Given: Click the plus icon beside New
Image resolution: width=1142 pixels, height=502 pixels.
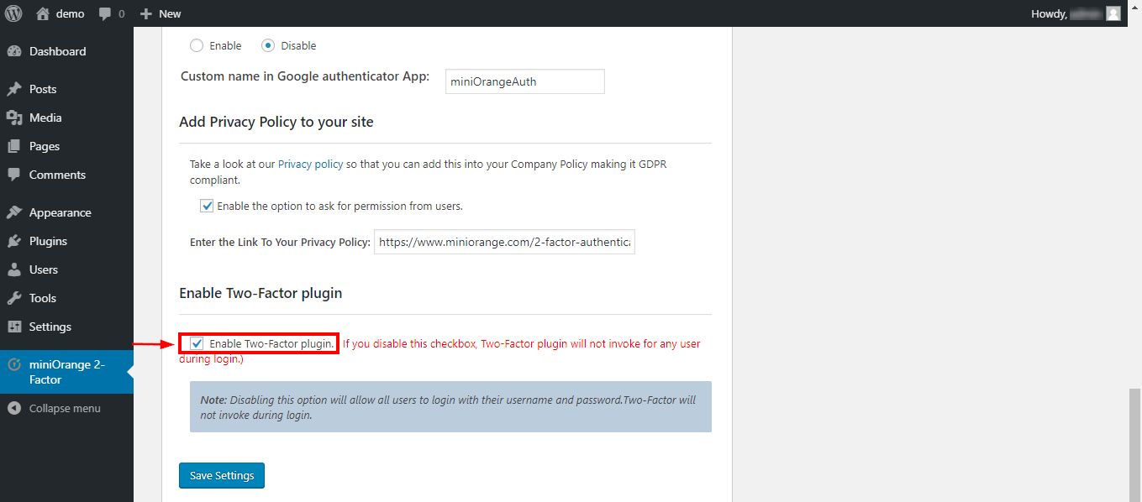Looking at the screenshot, I should point(146,13).
